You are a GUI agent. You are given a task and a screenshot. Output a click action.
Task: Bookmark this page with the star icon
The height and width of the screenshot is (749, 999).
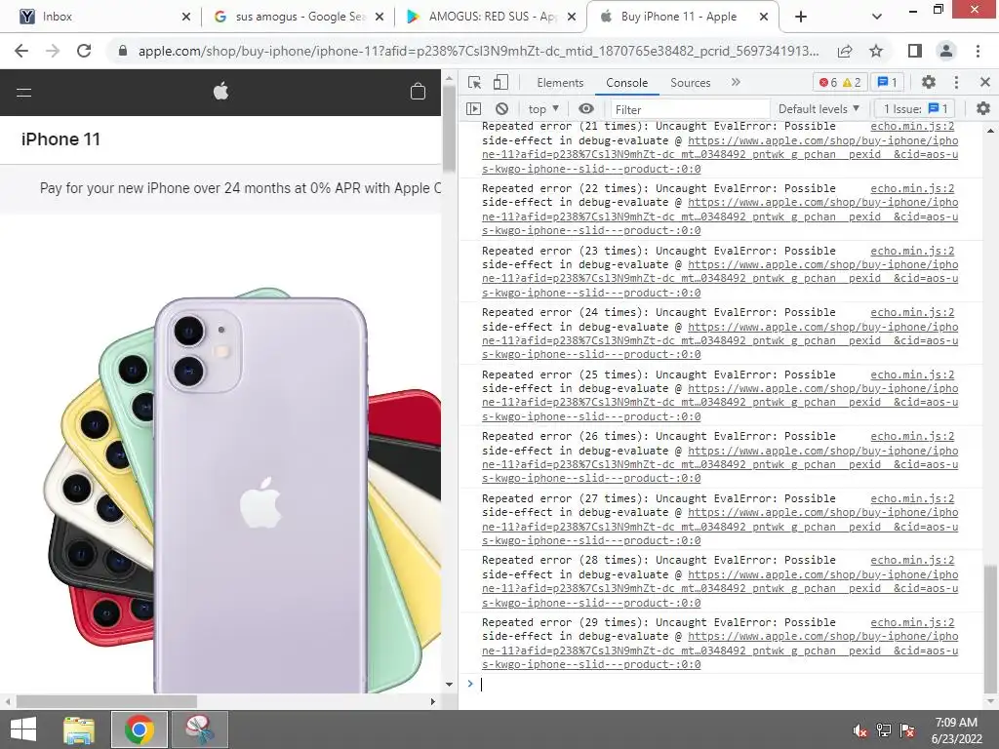click(877, 51)
